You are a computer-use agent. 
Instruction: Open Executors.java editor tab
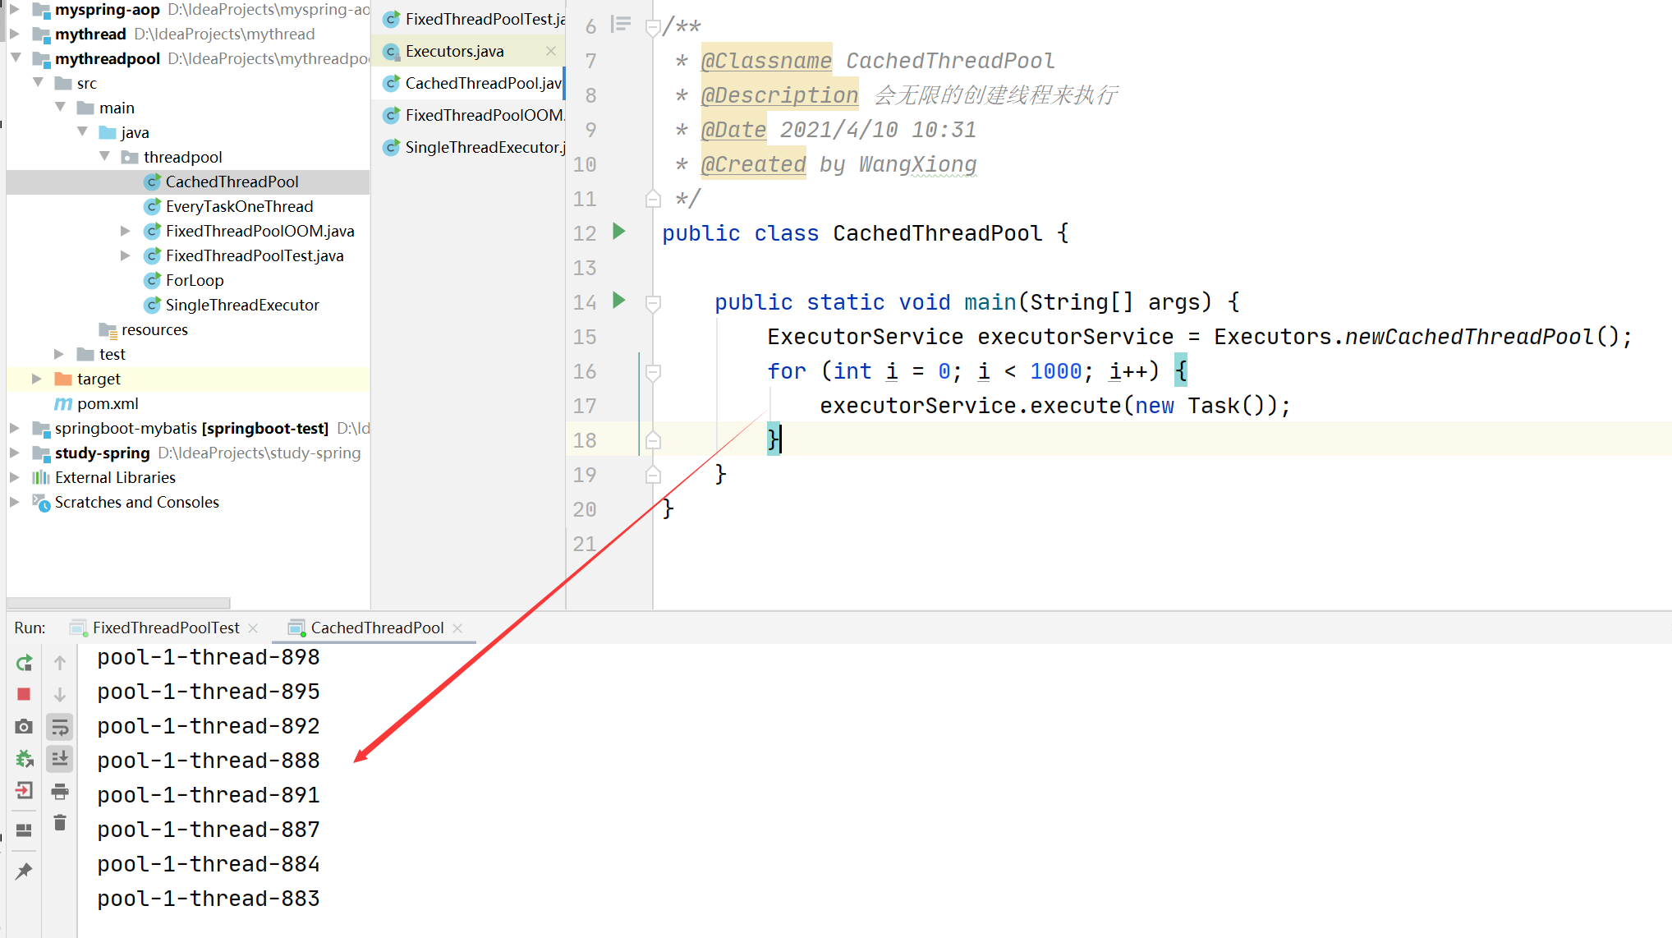coord(454,51)
